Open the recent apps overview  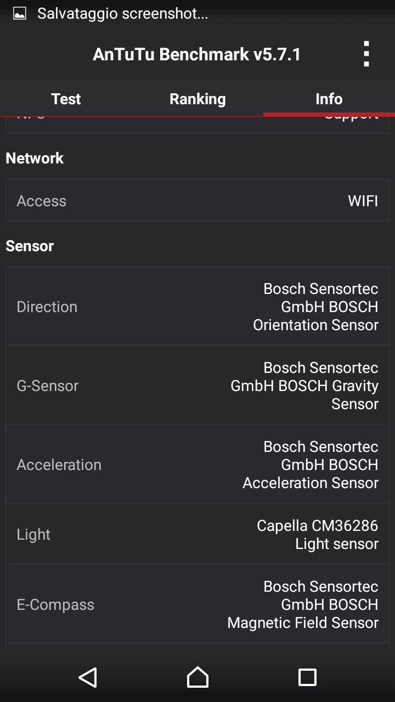coord(307,677)
